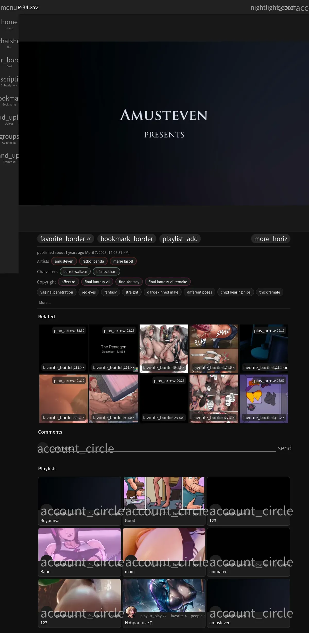Open the animated playlist
The image size is (309, 633).
click(x=248, y=552)
